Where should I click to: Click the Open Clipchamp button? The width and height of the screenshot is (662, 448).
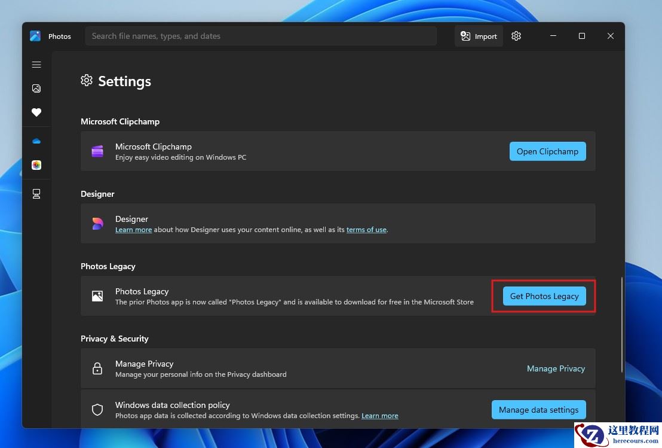547,151
